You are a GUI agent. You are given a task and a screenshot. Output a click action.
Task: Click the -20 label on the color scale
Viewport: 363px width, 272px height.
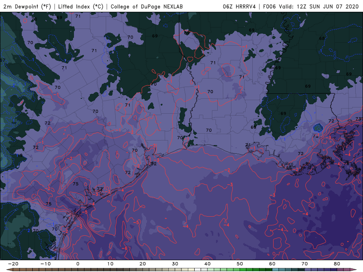(13, 264)
